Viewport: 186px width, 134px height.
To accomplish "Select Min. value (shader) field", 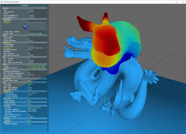I will click(x=37, y=88).
